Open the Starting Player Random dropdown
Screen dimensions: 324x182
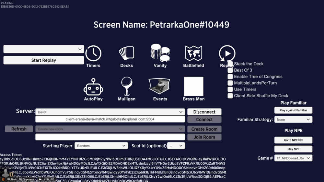tap(101, 146)
